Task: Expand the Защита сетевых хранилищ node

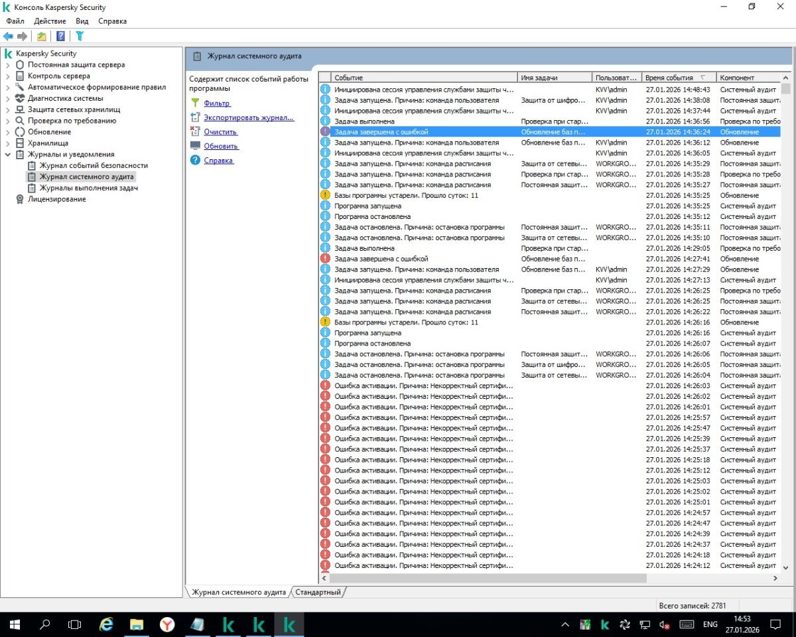Action: point(8,109)
